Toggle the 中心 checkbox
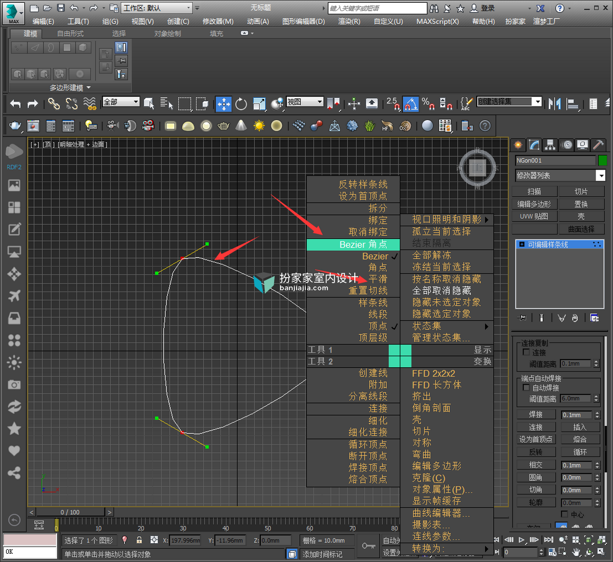Screen dimensions: 613x562 tap(564, 514)
